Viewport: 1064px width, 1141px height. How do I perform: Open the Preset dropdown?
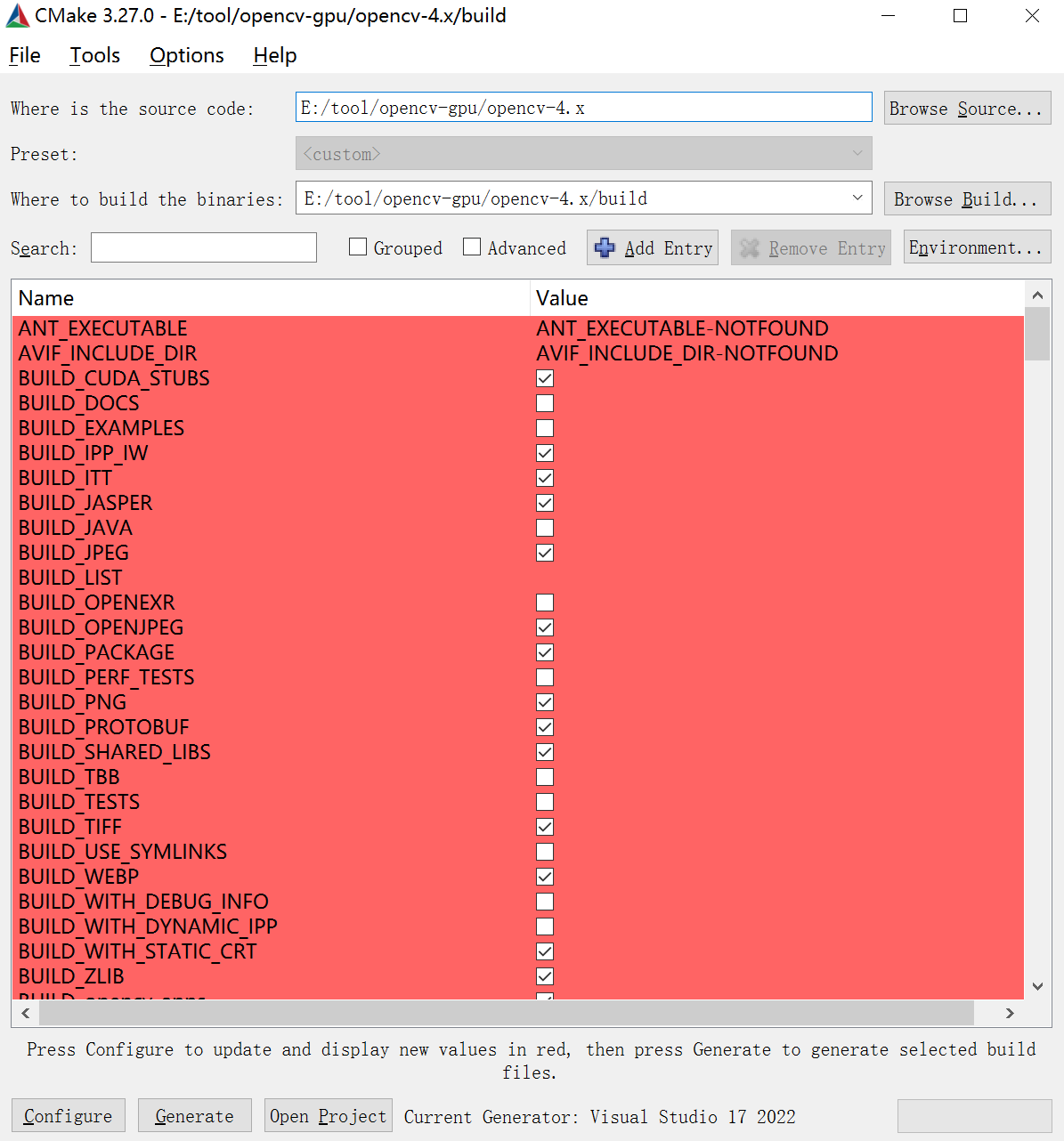(584, 153)
